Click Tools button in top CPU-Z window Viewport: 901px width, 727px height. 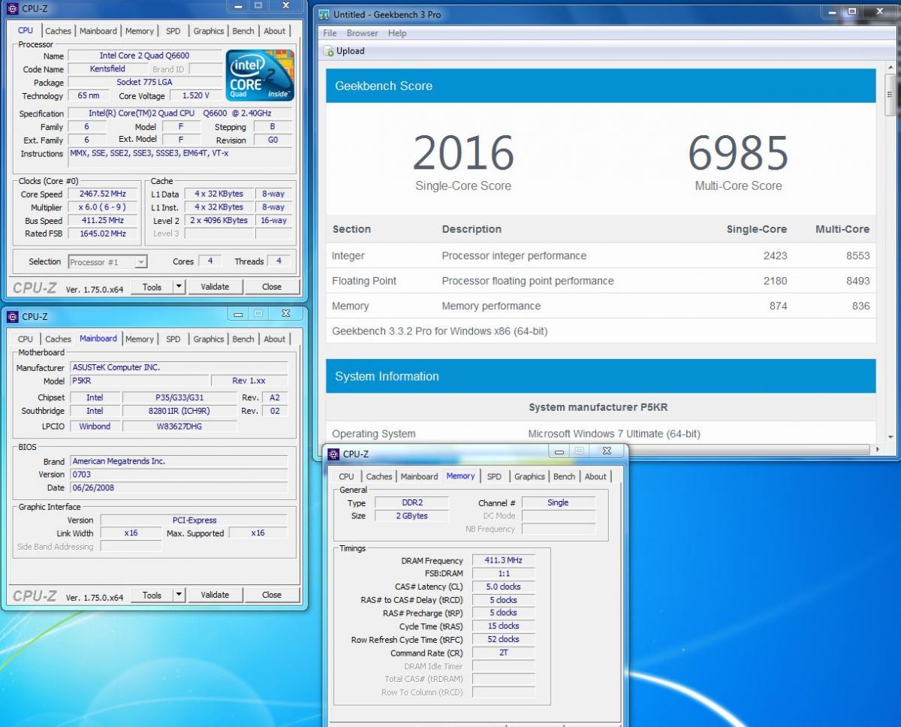tap(152, 286)
